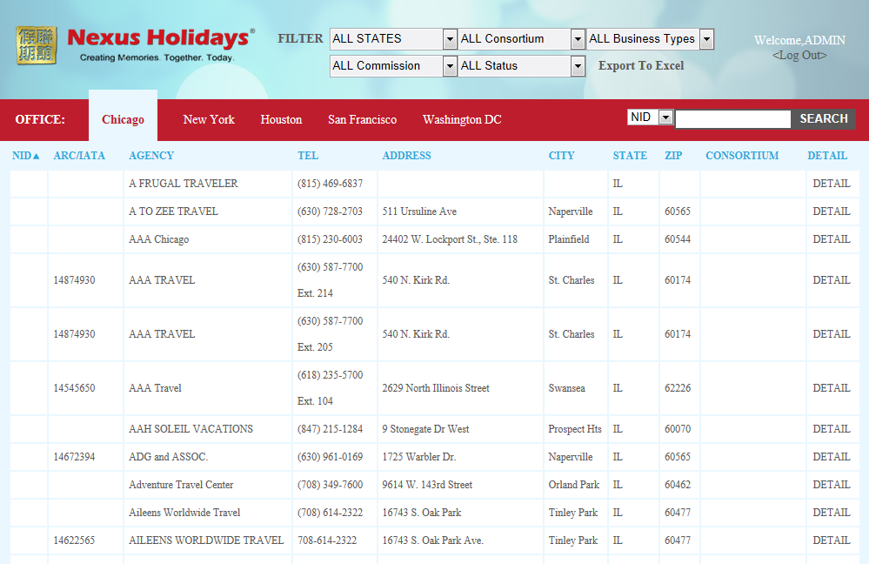Image resolution: width=869 pixels, height=564 pixels.
Task: Open DETAIL for AAH SOLEIL VACATIONS
Action: (832, 429)
